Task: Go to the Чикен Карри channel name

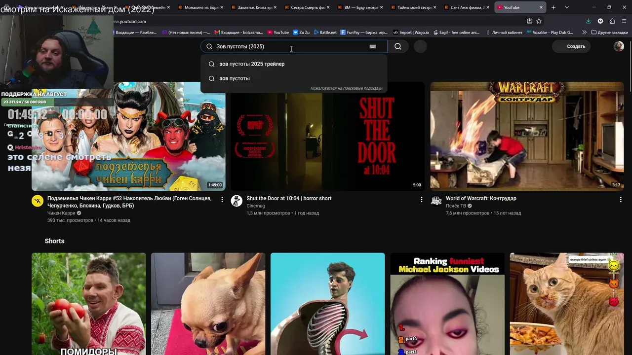Action: click(61, 213)
